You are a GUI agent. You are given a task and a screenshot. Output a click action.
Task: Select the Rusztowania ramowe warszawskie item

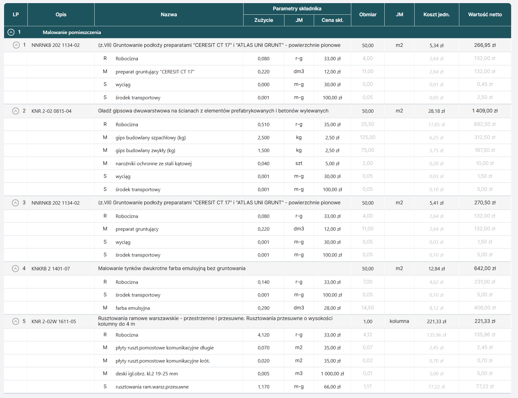pyautogui.click(x=215, y=321)
